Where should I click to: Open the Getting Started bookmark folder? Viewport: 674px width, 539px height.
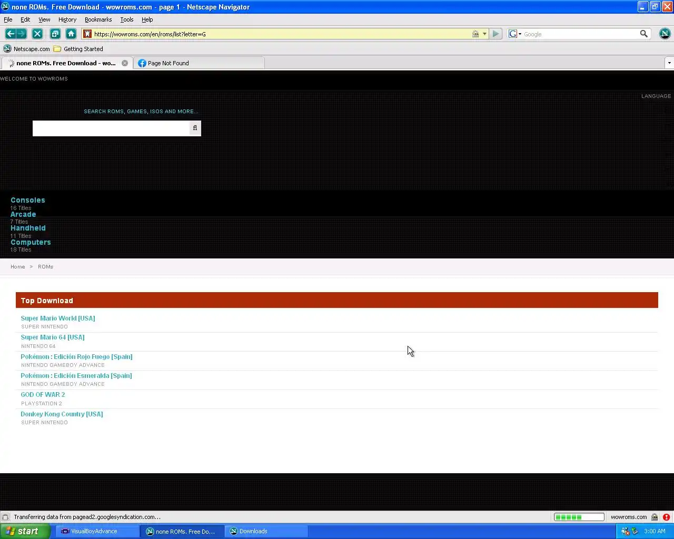(x=78, y=49)
